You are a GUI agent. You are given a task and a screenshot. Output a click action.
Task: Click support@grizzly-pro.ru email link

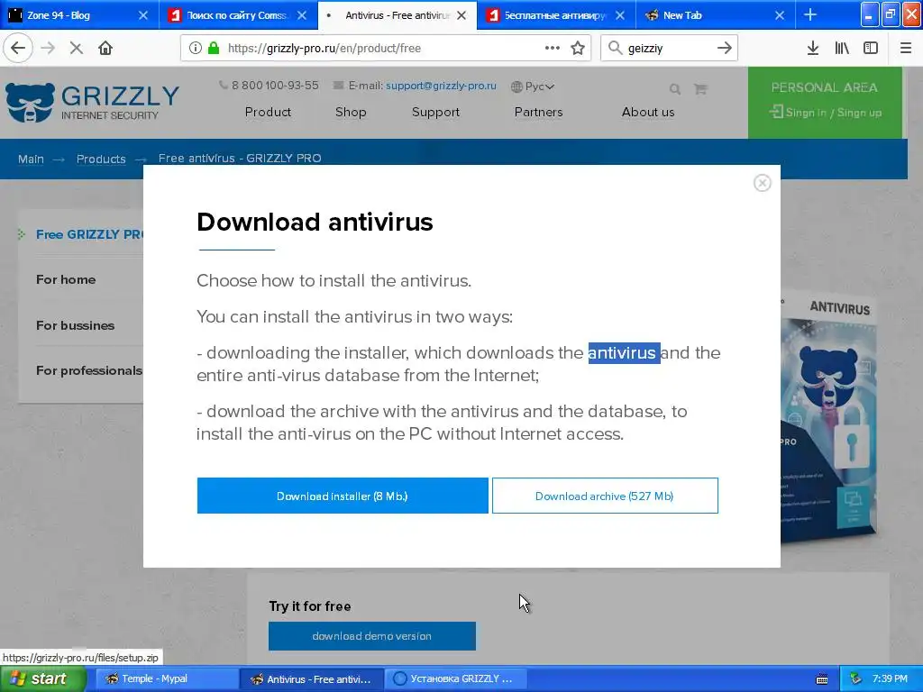coord(441,86)
